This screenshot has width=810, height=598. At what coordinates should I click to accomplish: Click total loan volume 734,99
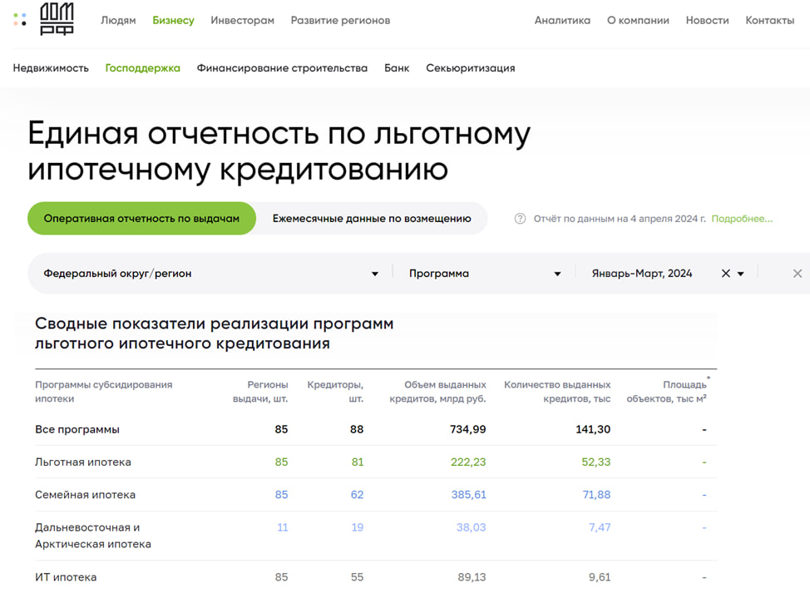(468, 429)
